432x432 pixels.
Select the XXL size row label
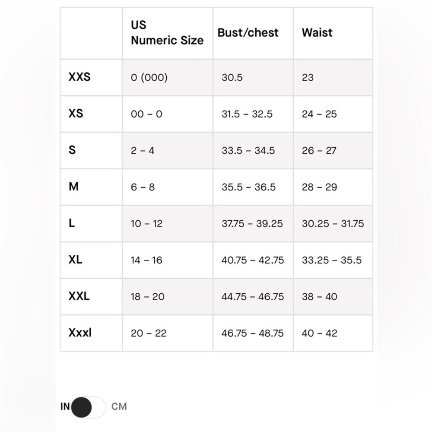(x=79, y=296)
